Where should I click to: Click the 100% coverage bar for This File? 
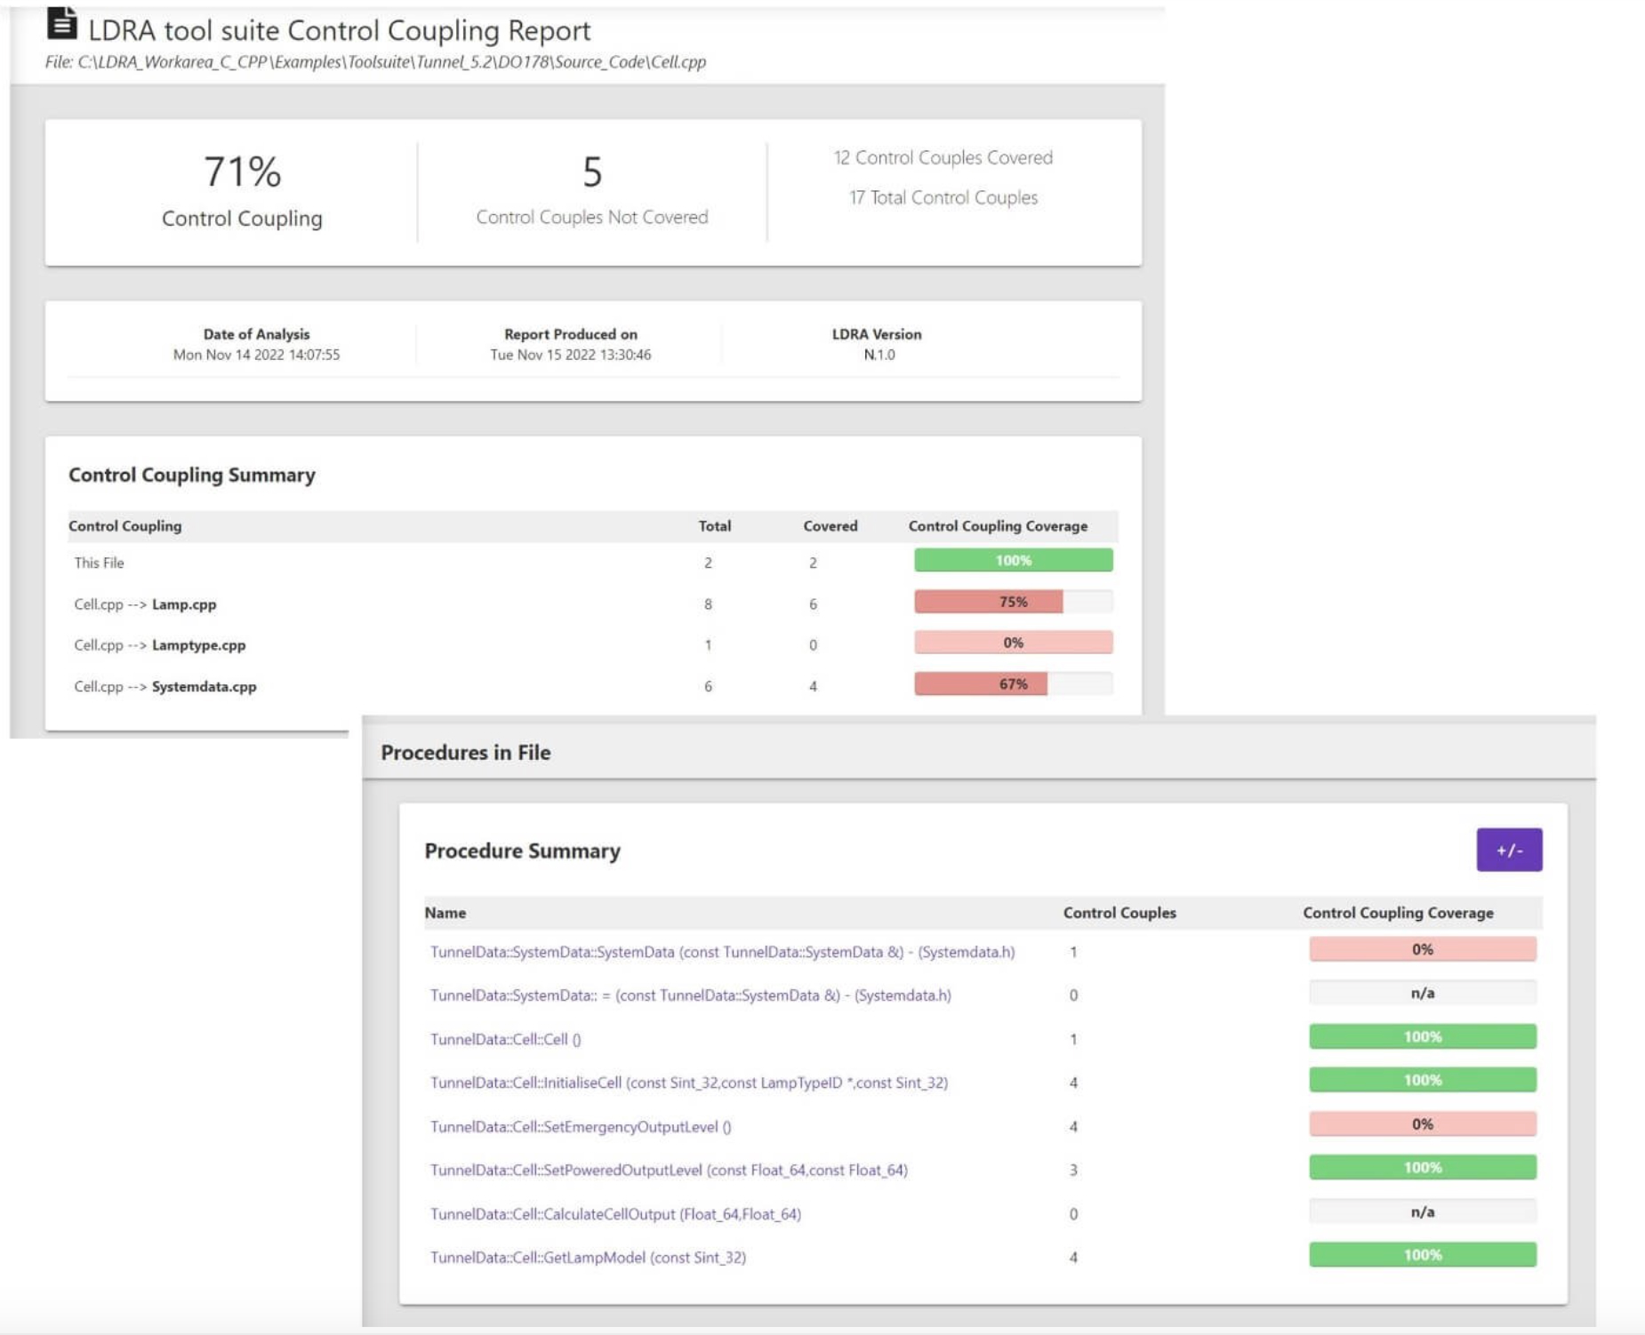tap(1013, 560)
